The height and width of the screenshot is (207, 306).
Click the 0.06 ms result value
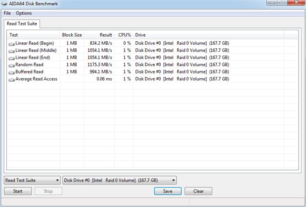pyautogui.click(x=104, y=79)
